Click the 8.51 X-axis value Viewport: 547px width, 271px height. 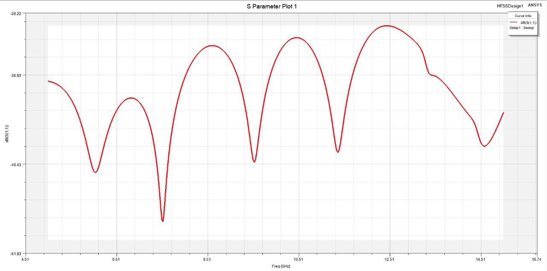pyautogui.click(x=207, y=259)
